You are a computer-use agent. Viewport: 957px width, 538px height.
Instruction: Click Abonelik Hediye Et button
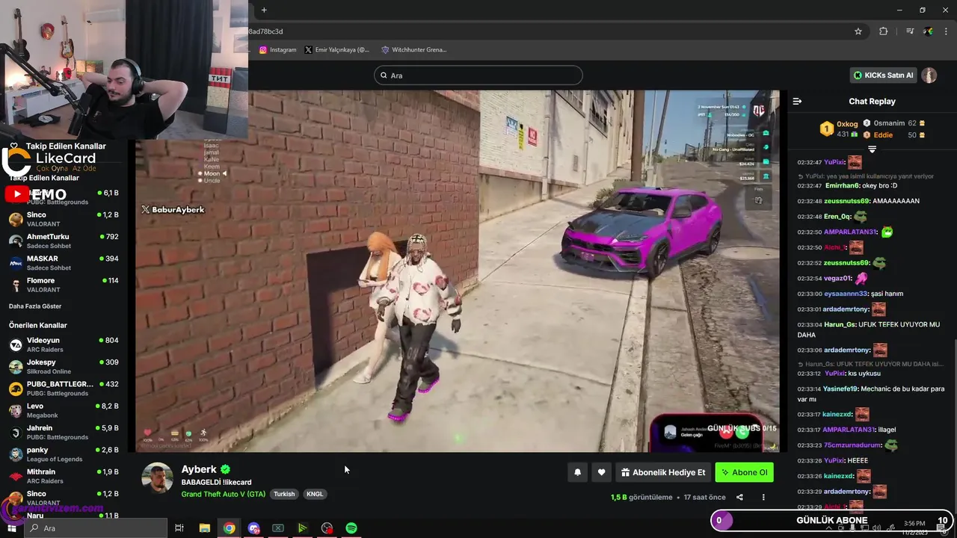(x=663, y=472)
